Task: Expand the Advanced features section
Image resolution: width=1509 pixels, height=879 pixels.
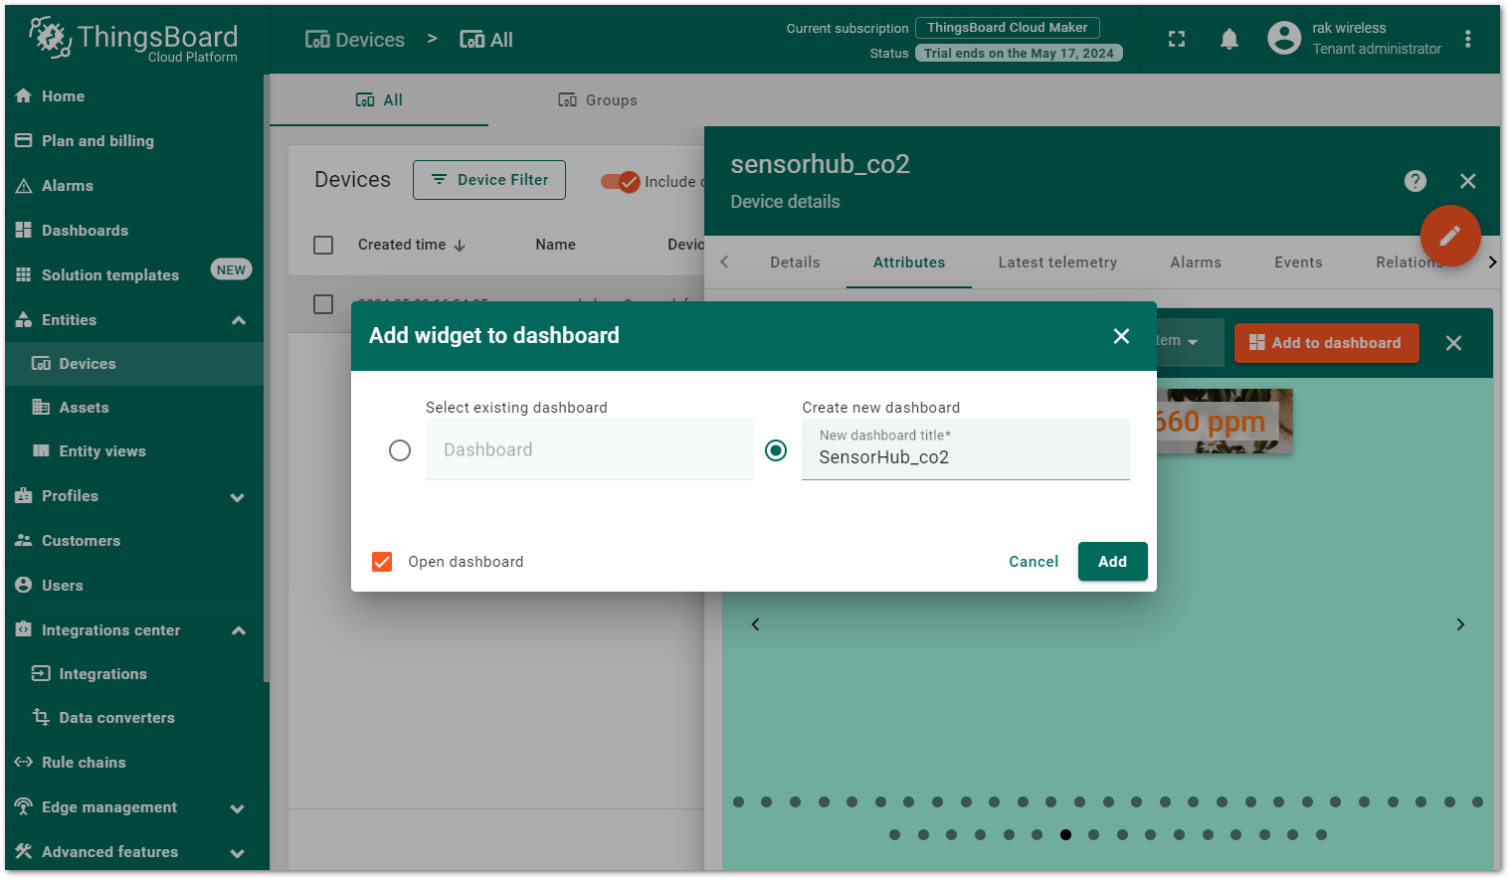Action: (x=238, y=853)
